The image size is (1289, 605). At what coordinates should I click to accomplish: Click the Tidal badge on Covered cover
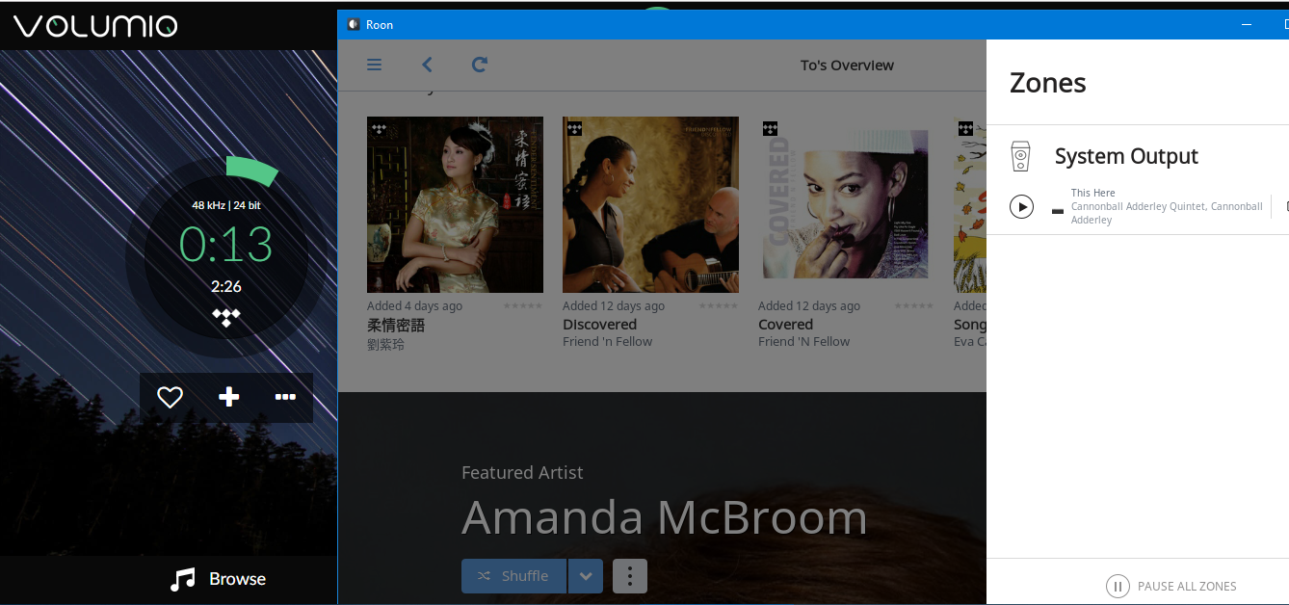pyautogui.click(x=771, y=129)
